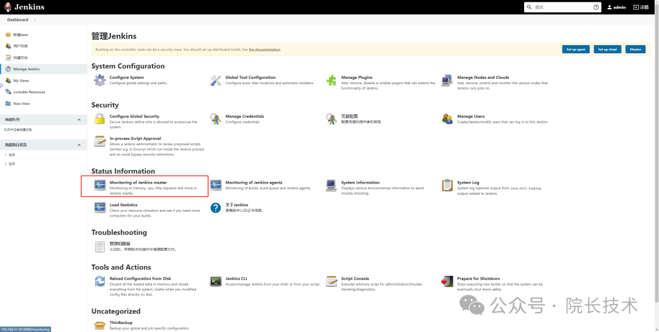Click the Configure System gear icon
Screen dimensions: 659x332
point(99,80)
